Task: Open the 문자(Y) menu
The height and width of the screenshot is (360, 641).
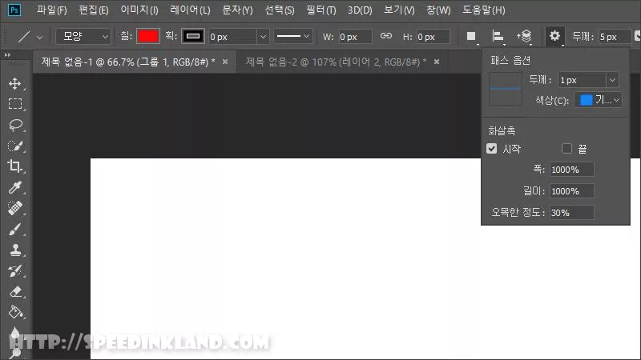Action: coord(237,10)
